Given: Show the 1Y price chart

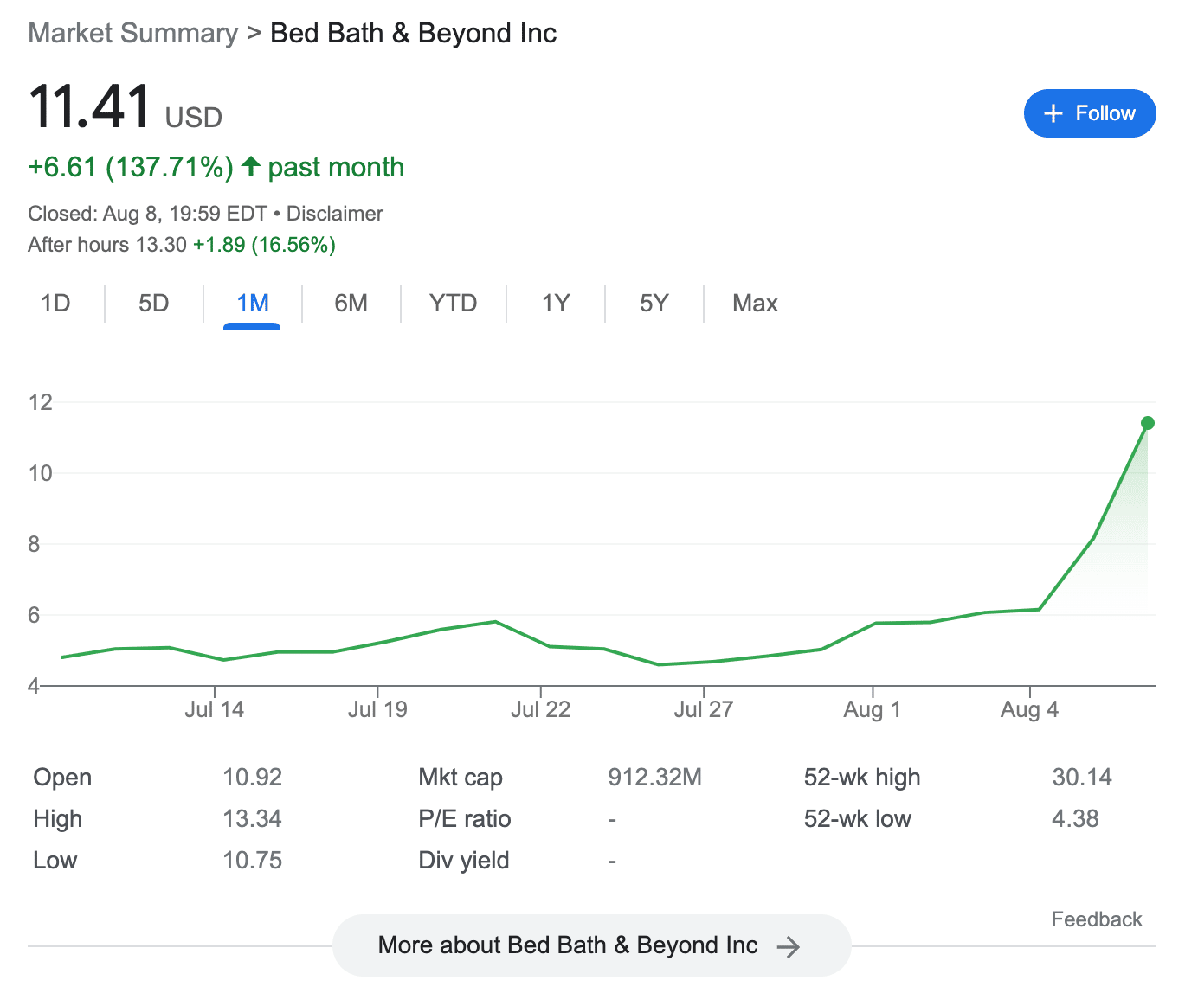Looking at the screenshot, I should click(556, 304).
